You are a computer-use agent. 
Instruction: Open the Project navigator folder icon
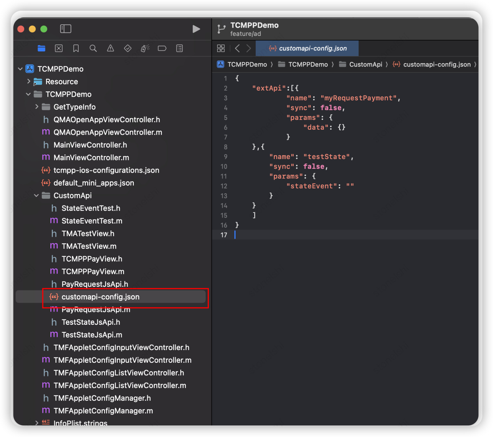42,48
